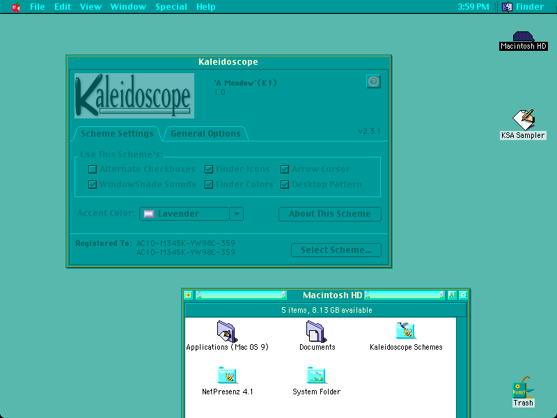The height and width of the screenshot is (418, 557).
Task: Select the Trash icon on the desktop
Action: point(523,387)
